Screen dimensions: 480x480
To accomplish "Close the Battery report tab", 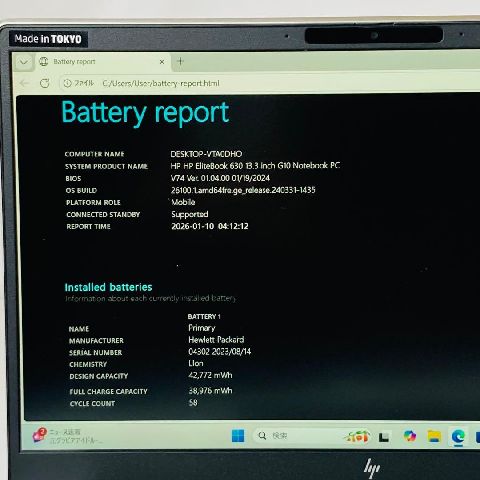I will tap(162, 62).
